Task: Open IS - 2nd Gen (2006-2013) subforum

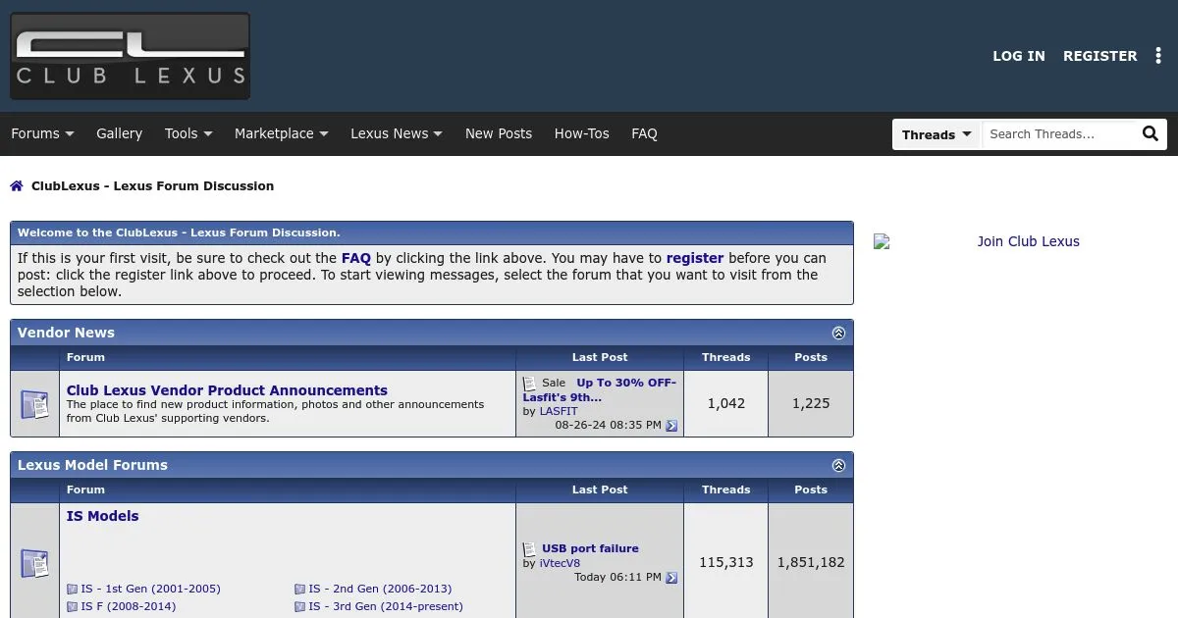Action: 381,590
